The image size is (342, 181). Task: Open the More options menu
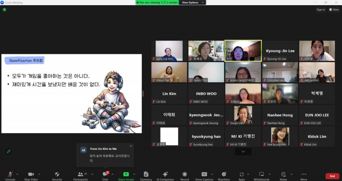(304, 175)
